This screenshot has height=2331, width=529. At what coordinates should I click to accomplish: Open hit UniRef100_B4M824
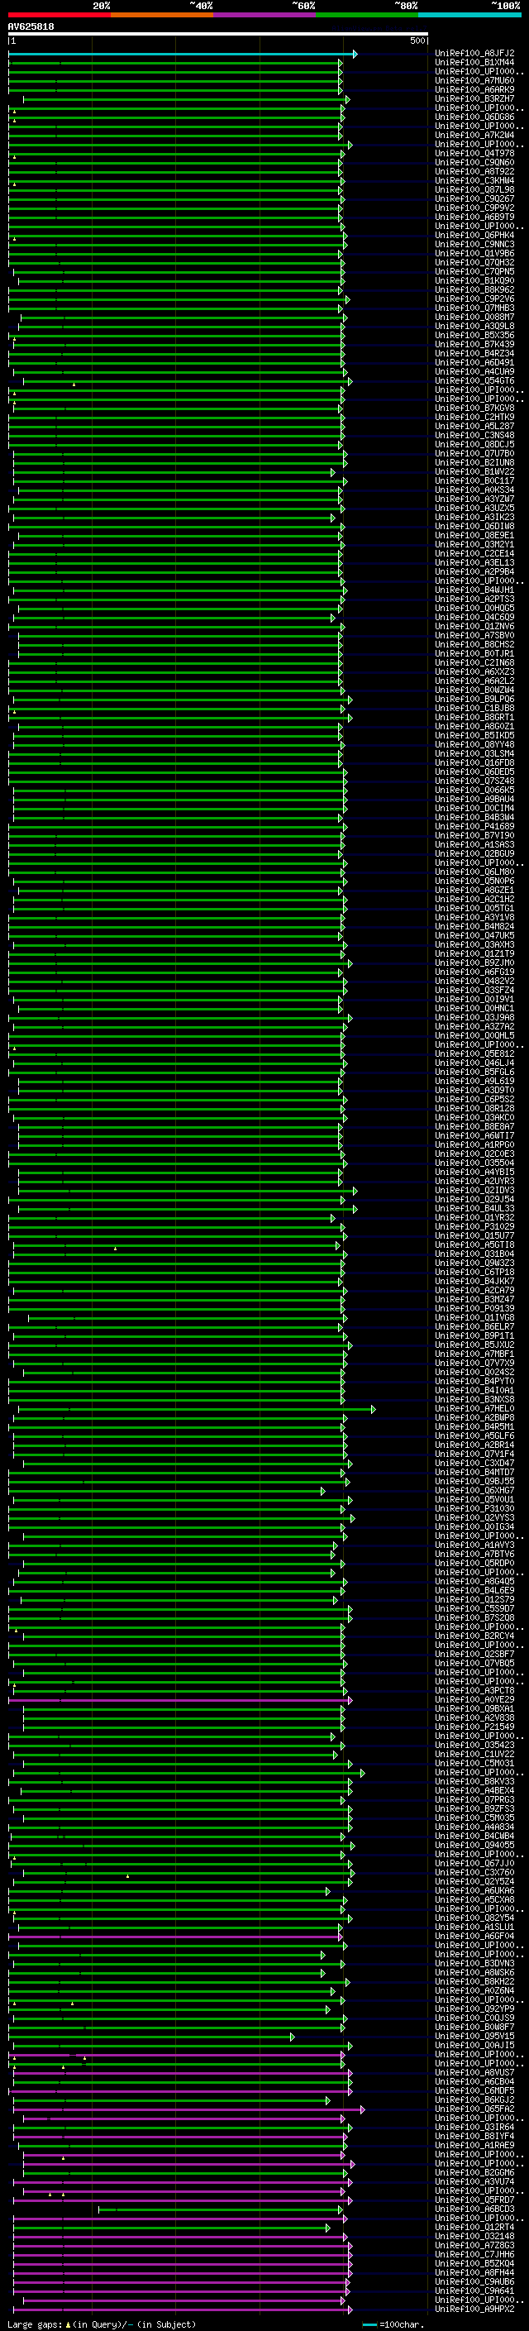474,926
